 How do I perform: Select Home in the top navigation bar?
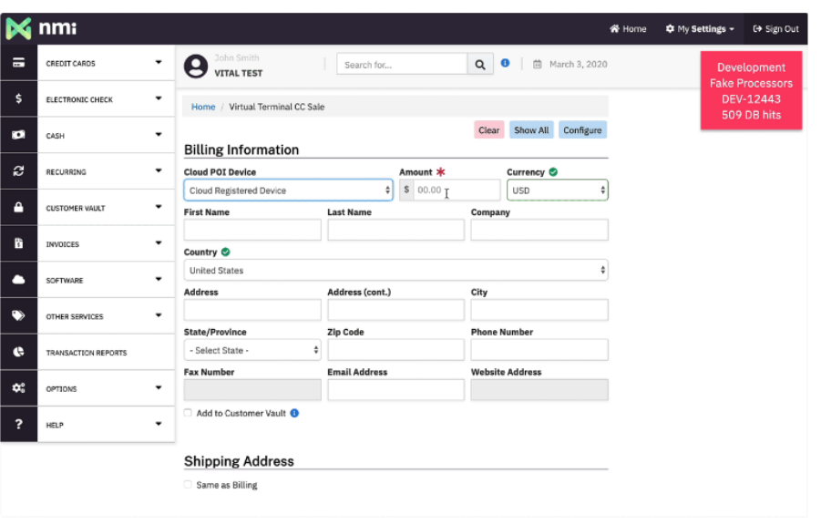pyautogui.click(x=627, y=28)
